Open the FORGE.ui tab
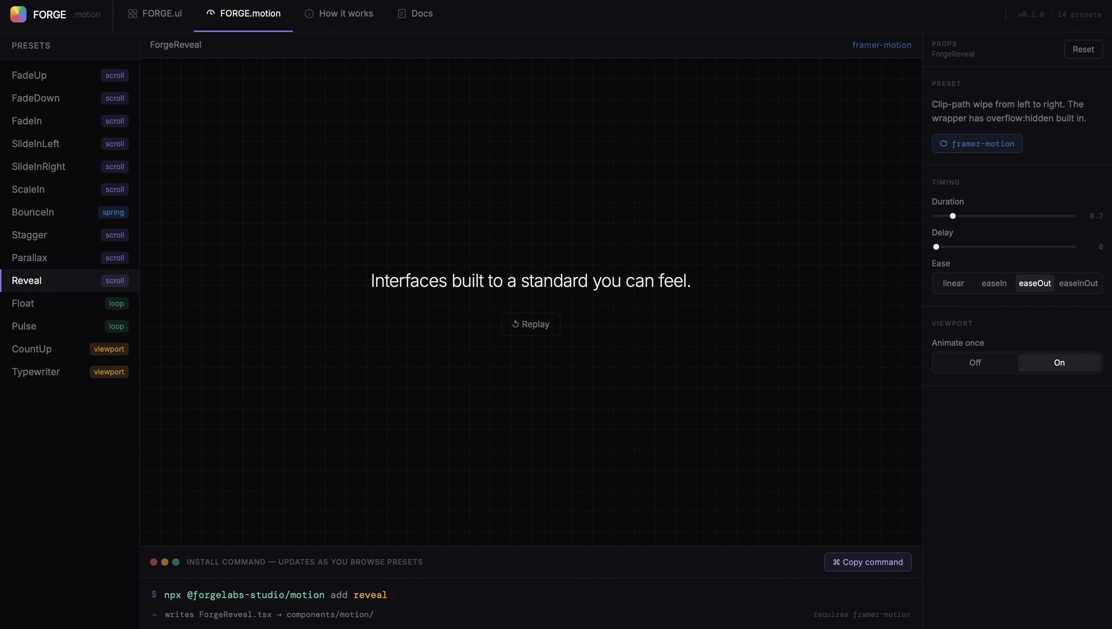Screen dimensions: 1112x629 pos(155,14)
